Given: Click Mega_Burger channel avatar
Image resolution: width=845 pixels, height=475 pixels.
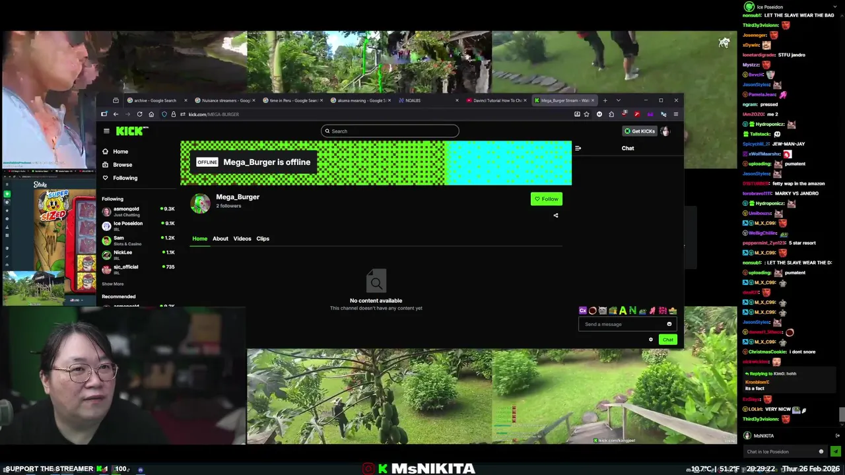Looking at the screenshot, I should (x=200, y=203).
